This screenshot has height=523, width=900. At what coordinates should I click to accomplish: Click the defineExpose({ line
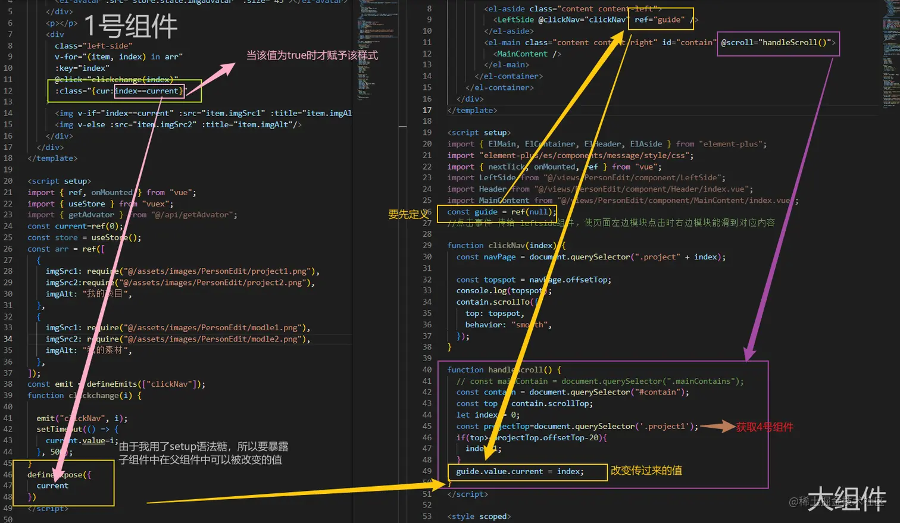[x=60, y=475]
